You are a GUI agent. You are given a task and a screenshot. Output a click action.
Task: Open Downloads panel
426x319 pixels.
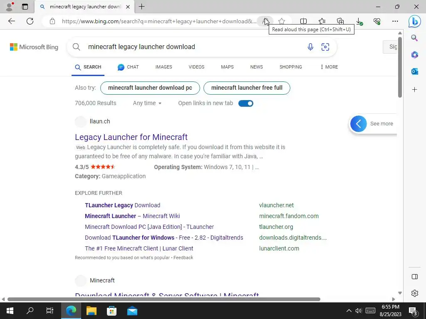[x=359, y=22]
